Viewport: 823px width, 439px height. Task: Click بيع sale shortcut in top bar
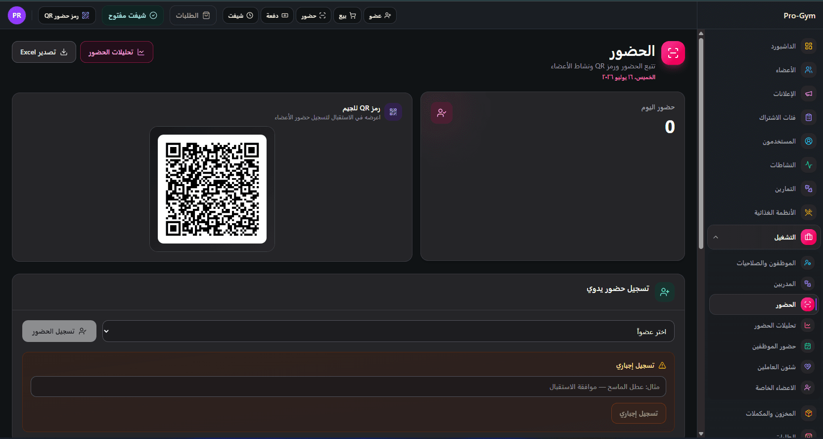pos(347,15)
